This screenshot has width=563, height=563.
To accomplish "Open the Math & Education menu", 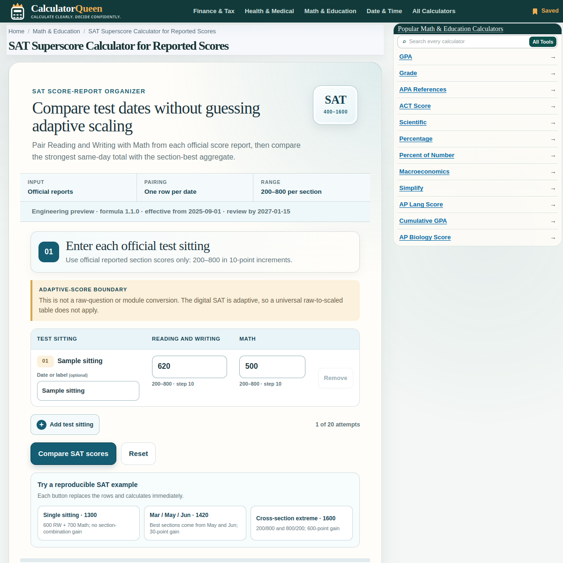I will (330, 11).
